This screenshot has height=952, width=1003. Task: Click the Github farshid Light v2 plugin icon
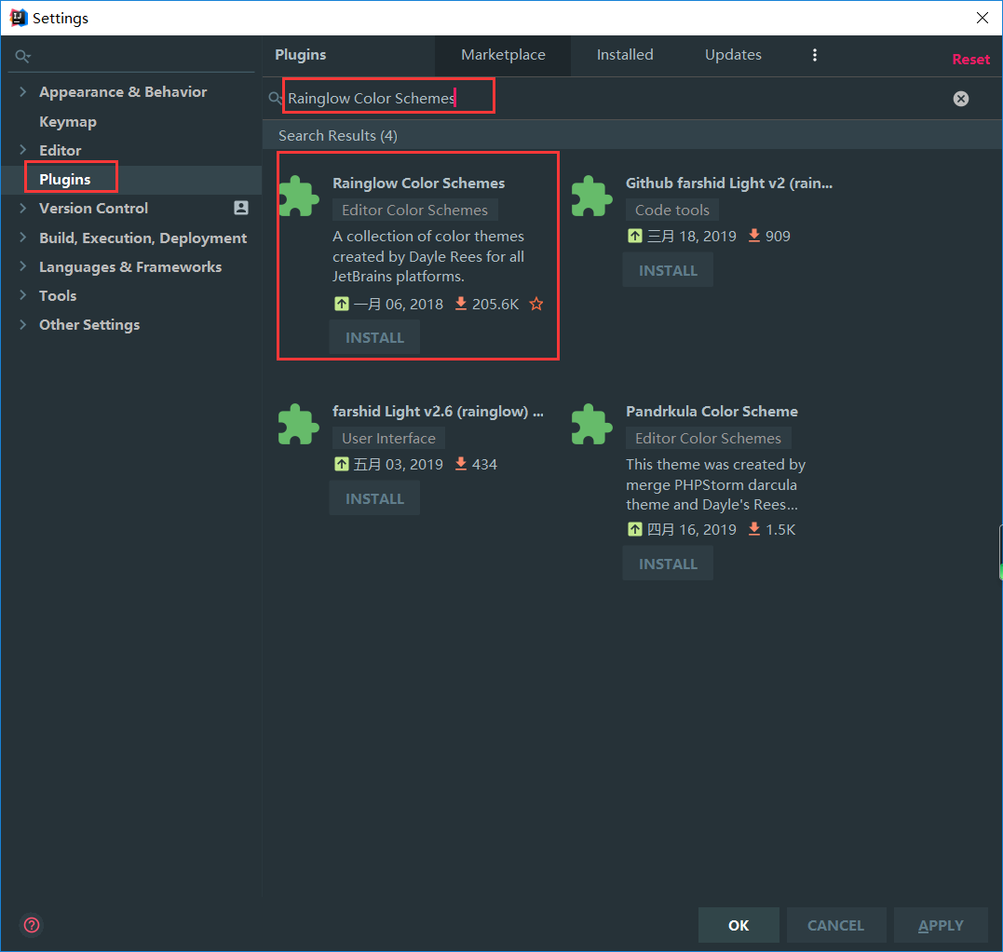(591, 196)
